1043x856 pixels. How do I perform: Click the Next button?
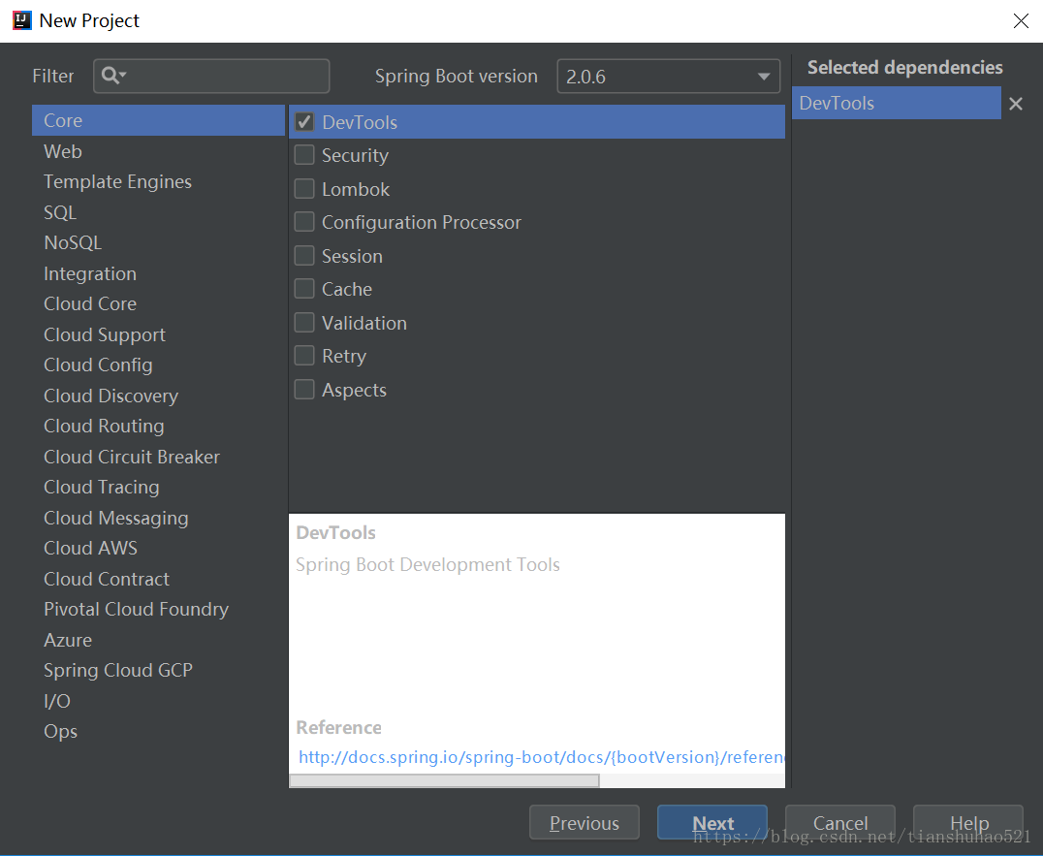point(712,823)
